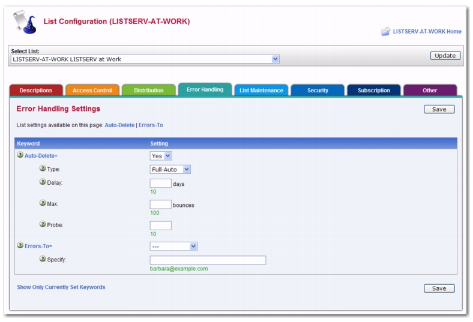Switch to the Descriptions tab
Image resolution: width=473 pixels, height=322 pixels.
tap(36, 91)
